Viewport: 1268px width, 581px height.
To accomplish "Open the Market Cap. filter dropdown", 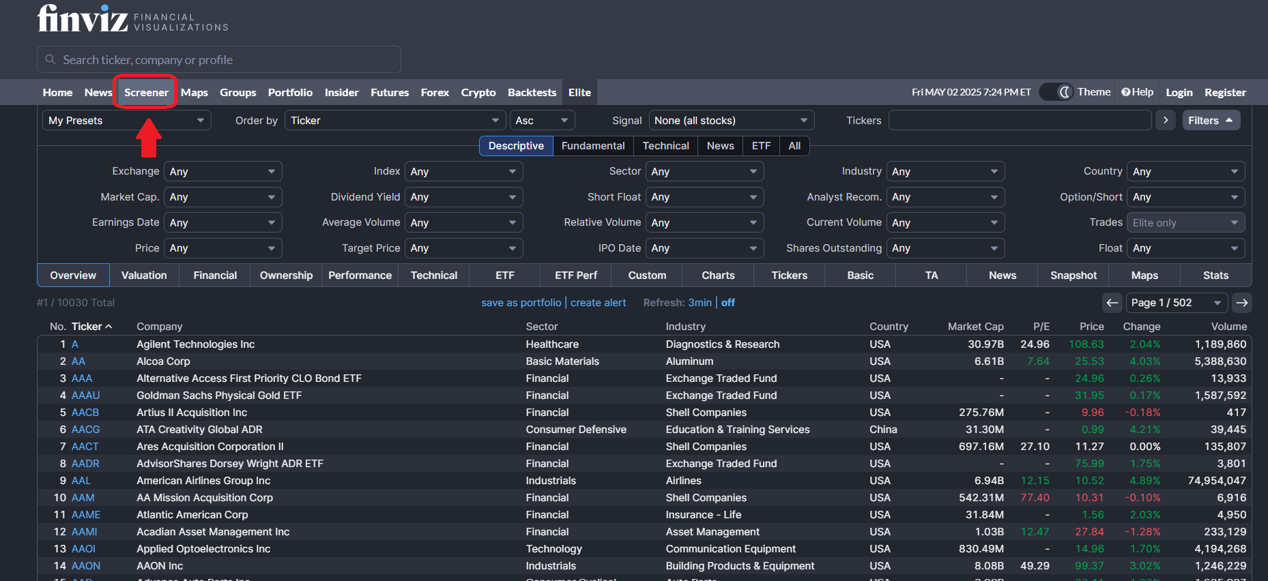I will (x=223, y=197).
